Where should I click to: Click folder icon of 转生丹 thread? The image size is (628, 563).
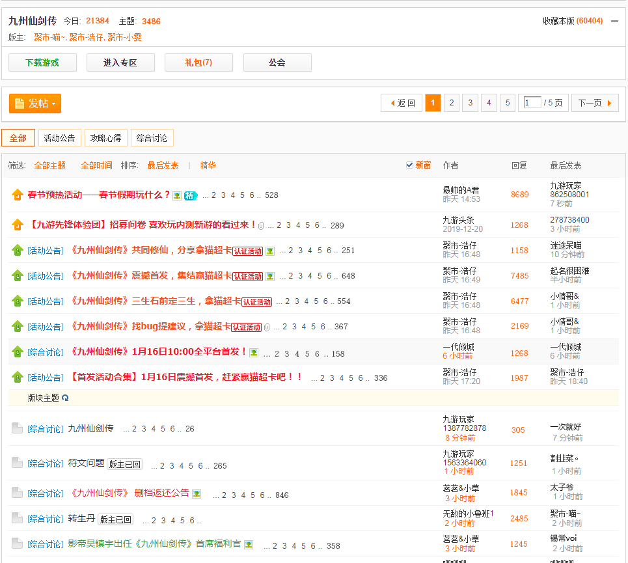[17, 519]
